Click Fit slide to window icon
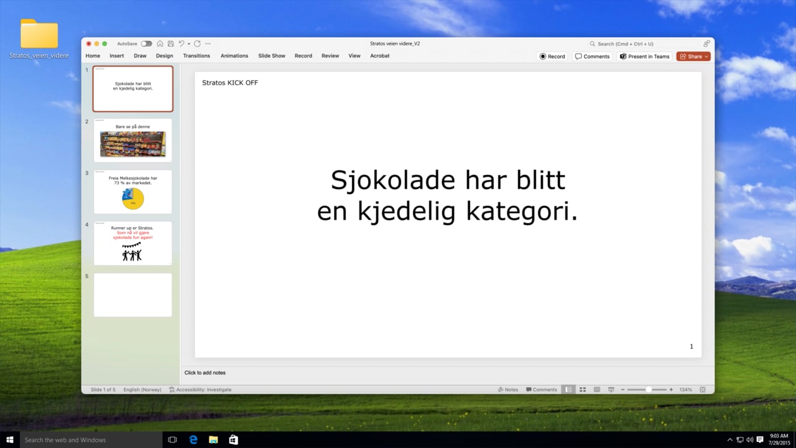 coord(703,390)
